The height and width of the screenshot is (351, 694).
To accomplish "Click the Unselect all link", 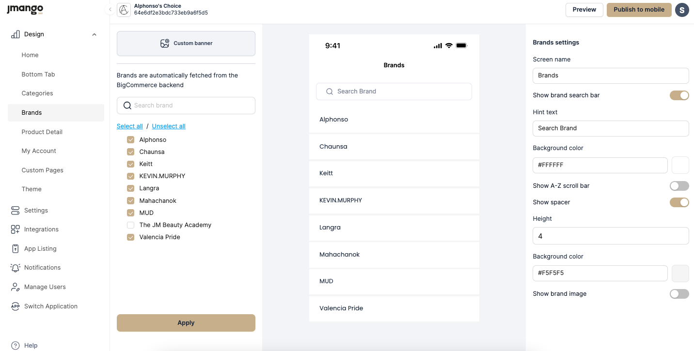I will click(169, 126).
